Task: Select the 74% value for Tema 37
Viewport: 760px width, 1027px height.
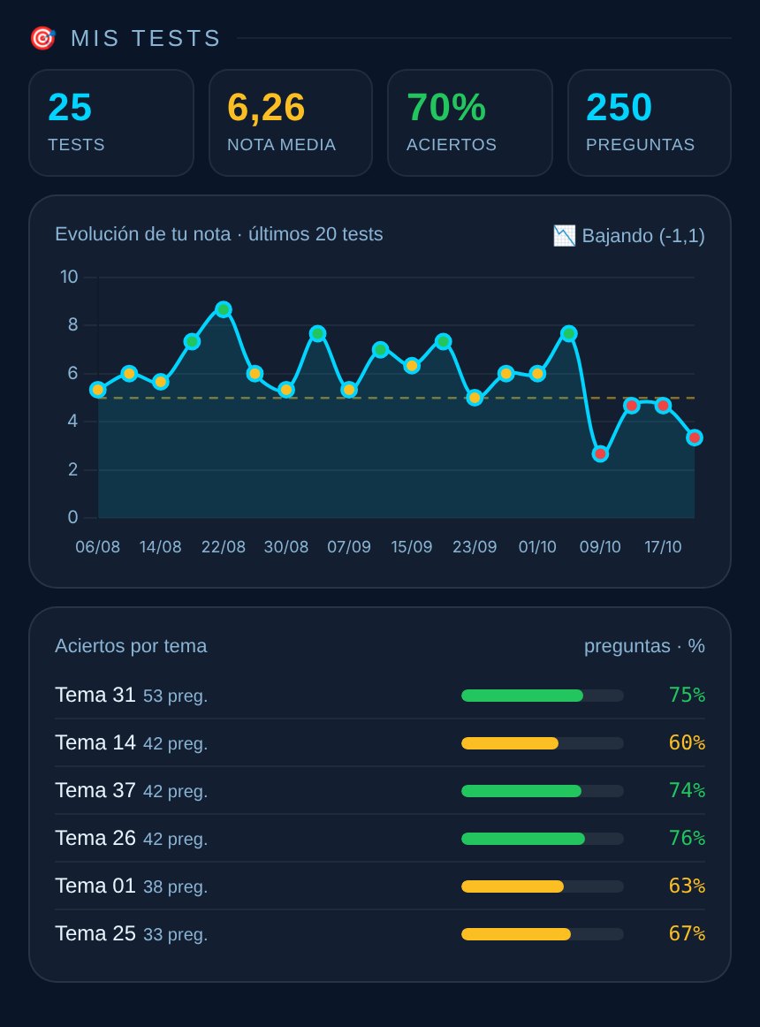Action: [687, 790]
